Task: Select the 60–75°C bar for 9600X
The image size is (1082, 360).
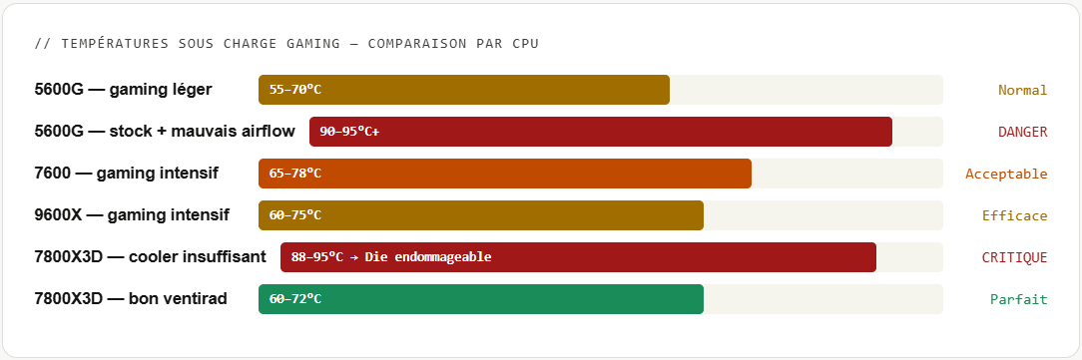Action: pyautogui.click(x=481, y=215)
